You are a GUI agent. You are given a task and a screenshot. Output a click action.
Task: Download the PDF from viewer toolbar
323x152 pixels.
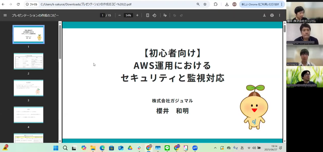[264, 15]
